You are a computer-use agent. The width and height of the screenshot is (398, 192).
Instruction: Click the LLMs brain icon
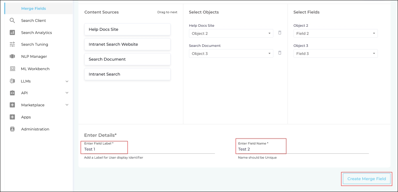pos(12,81)
